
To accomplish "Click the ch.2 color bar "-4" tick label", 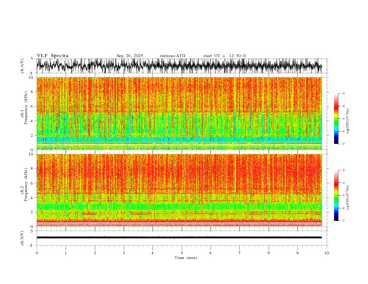I will pos(342,183).
